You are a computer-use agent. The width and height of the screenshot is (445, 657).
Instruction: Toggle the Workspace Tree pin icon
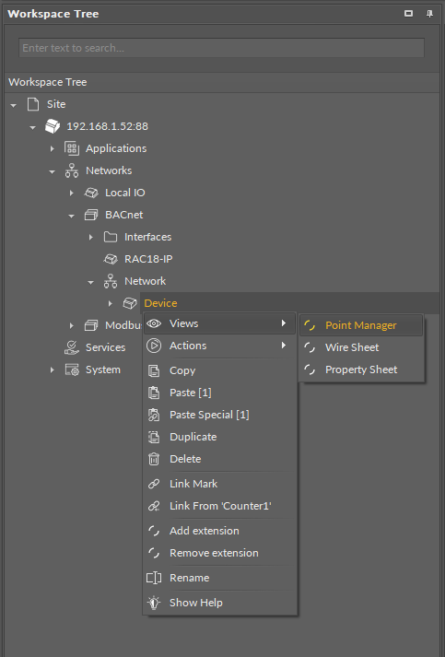coord(429,14)
